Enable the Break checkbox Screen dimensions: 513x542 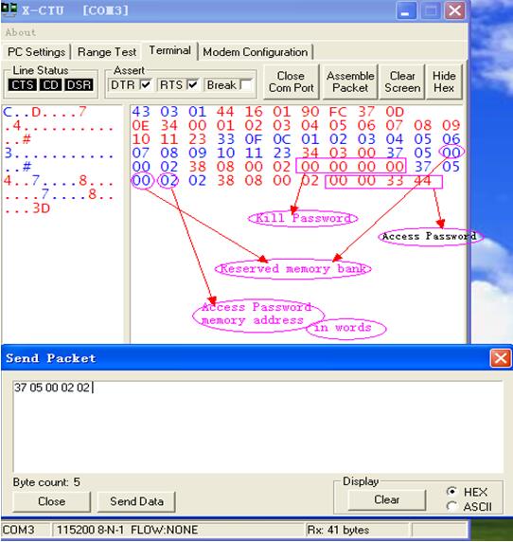point(245,84)
